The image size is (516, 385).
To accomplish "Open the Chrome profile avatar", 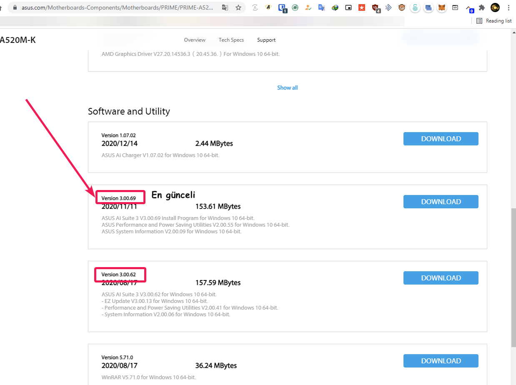I will pos(495,7).
